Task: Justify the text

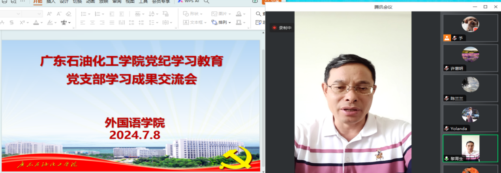Action: click(112, 23)
